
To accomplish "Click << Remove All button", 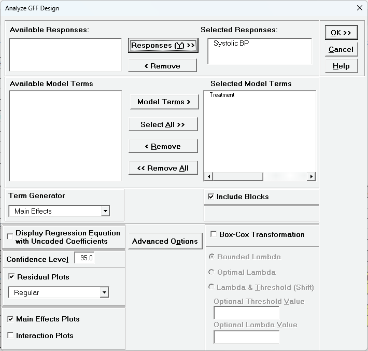I will (x=163, y=168).
